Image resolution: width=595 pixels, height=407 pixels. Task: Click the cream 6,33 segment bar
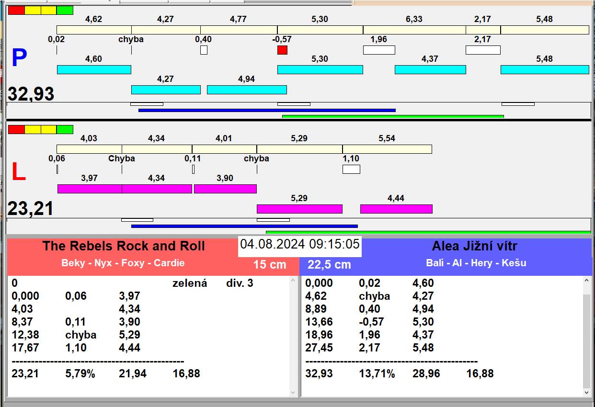coord(414,30)
